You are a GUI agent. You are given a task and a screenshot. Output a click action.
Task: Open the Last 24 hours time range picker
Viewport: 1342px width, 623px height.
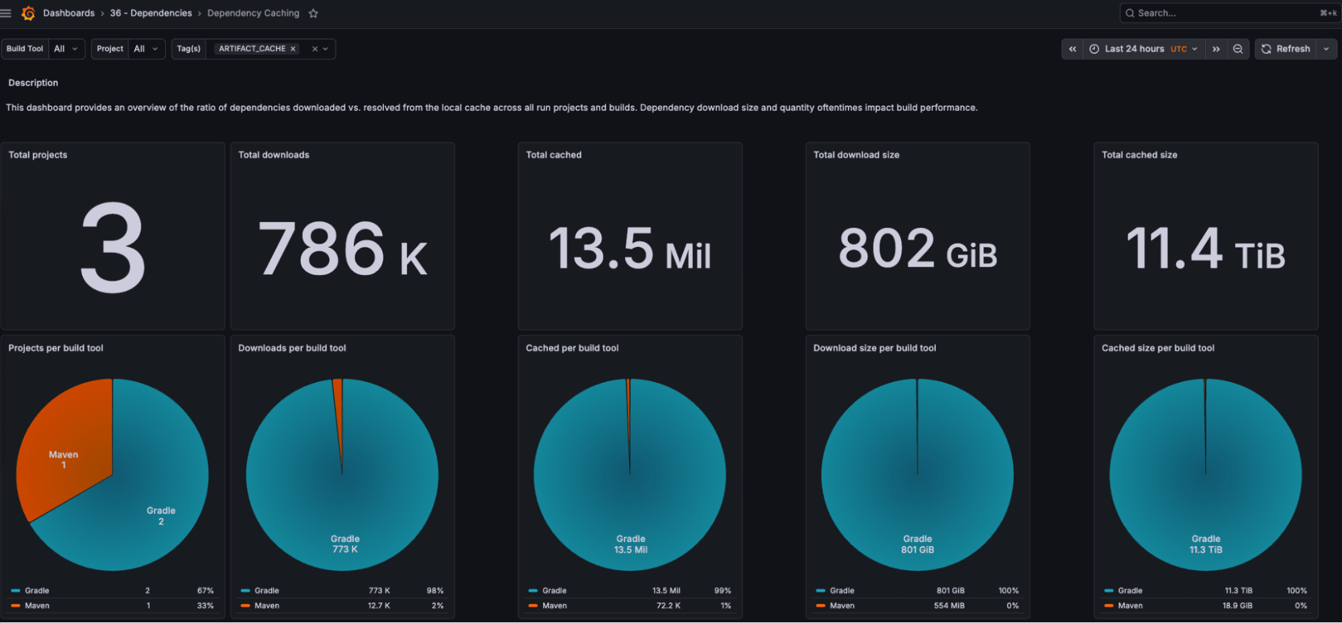click(1135, 48)
